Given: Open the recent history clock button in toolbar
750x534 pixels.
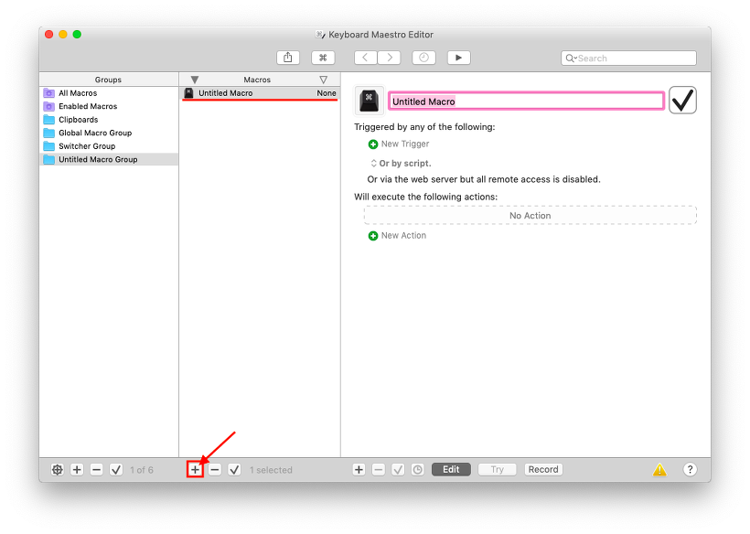Looking at the screenshot, I should pos(423,58).
